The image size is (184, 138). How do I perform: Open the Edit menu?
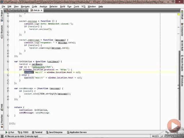click(x=9, y=7)
